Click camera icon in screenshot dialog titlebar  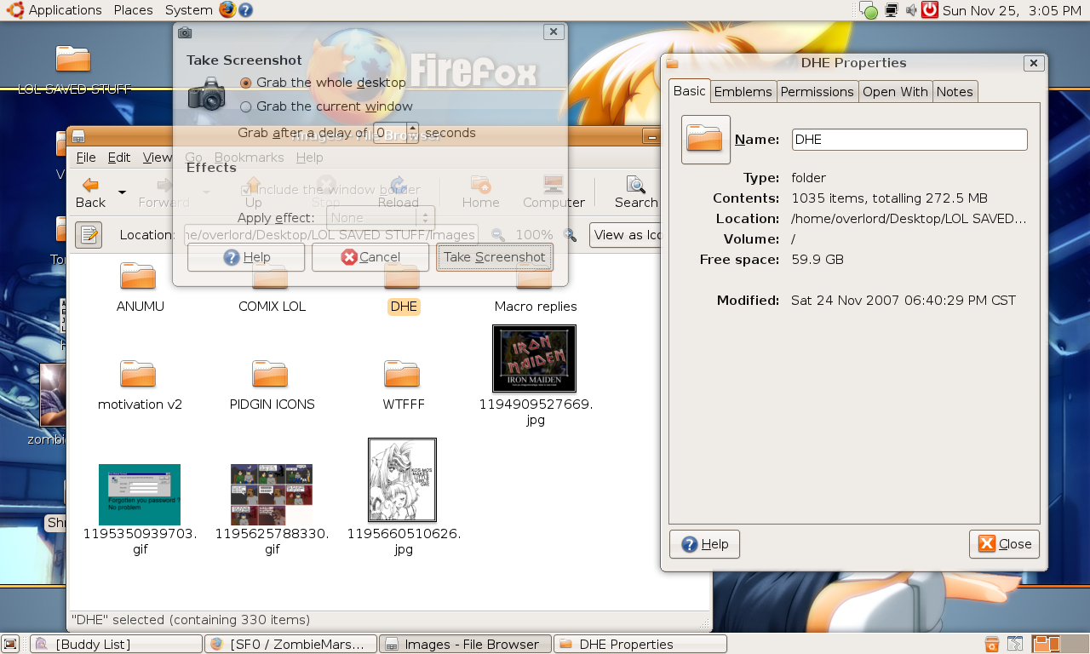point(185,32)
